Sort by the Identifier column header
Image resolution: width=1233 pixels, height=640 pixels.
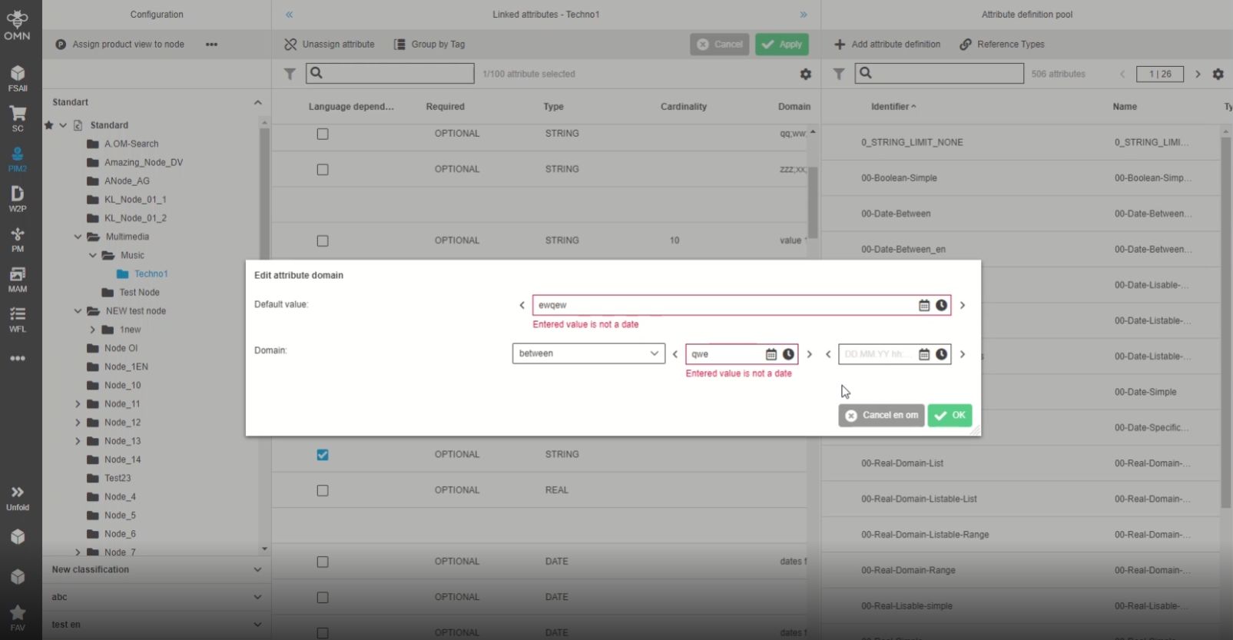tap(893, 107)
